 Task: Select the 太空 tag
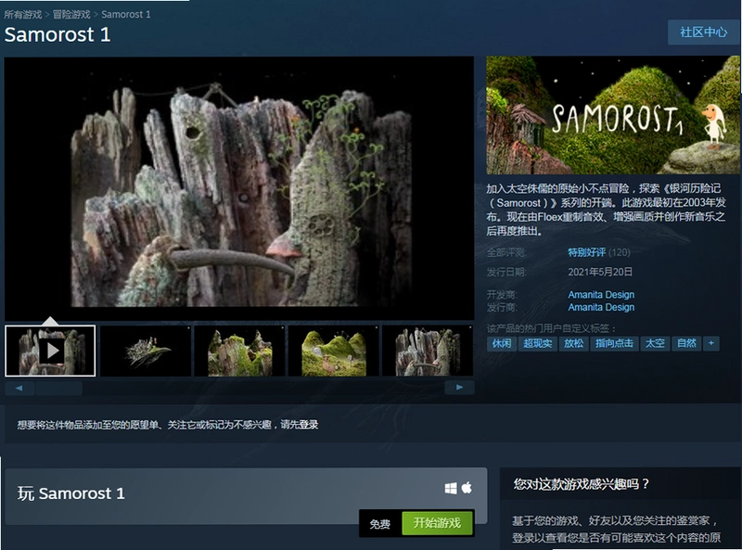tap(656, 343)
